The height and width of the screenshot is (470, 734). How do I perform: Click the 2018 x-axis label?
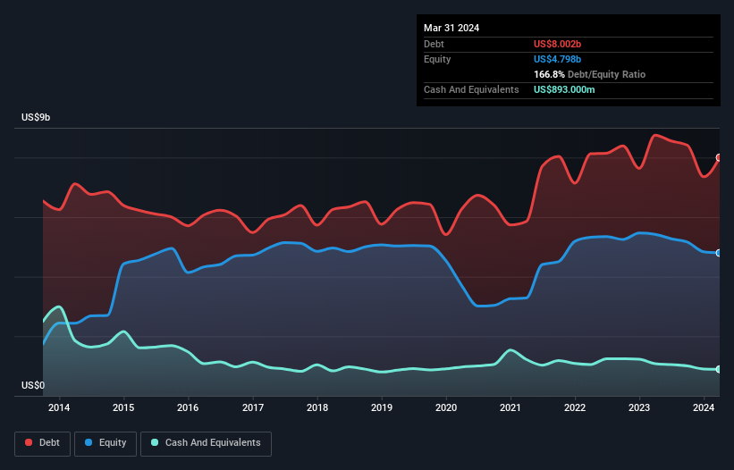[x=317, y=407]
